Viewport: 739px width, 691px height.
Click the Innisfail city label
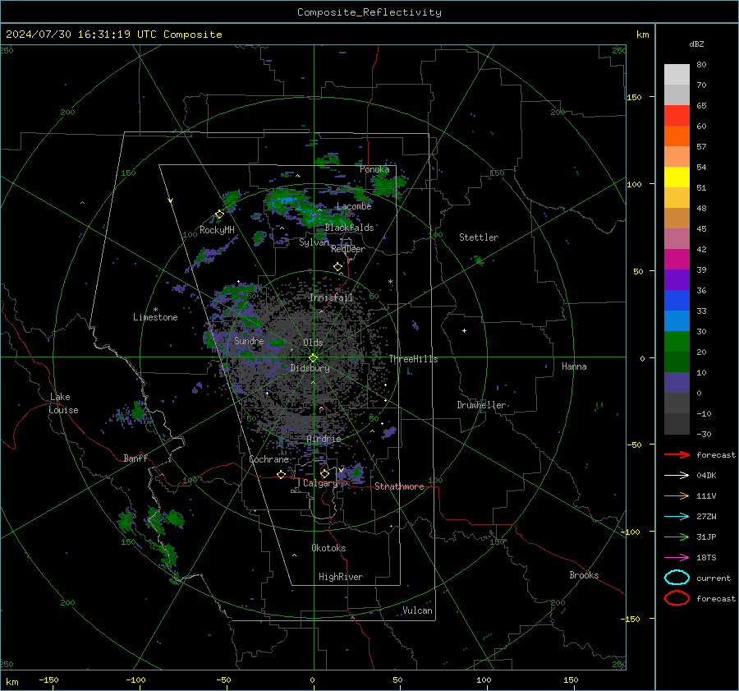(x=332, y=297)
